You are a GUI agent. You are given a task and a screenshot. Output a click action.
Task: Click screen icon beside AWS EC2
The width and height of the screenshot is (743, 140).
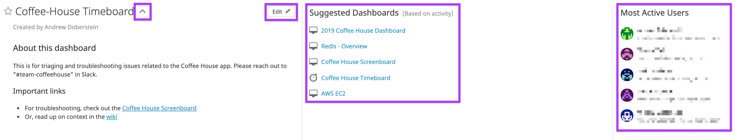(x=313, y=93)
